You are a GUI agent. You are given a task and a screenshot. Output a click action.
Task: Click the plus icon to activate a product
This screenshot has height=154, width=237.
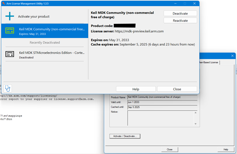tap(10, 16)
